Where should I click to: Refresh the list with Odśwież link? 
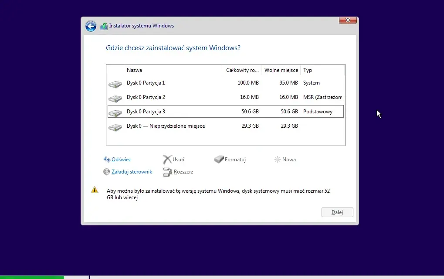tap(121, 160)
